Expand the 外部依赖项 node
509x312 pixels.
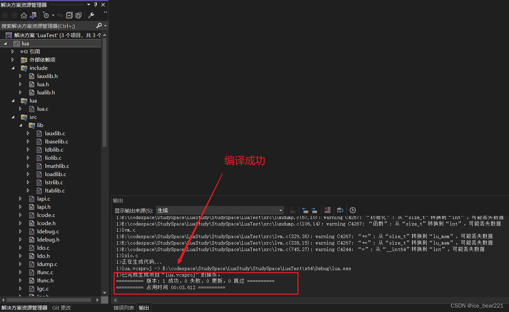[x=13, y=60]
